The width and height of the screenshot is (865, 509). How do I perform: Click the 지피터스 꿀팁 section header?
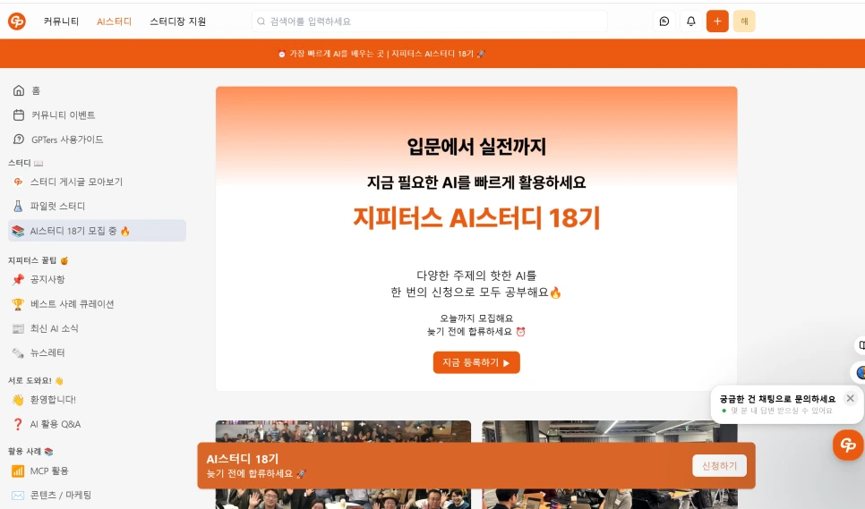pyautogui.click(x=39, y=260)
